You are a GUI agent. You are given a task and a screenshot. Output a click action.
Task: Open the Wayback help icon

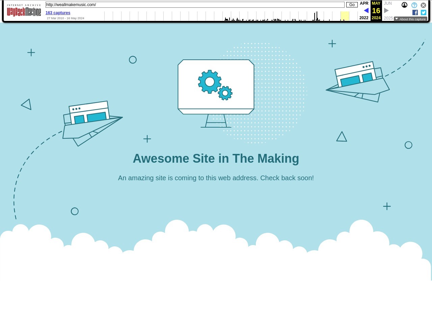tap(414, 5)
